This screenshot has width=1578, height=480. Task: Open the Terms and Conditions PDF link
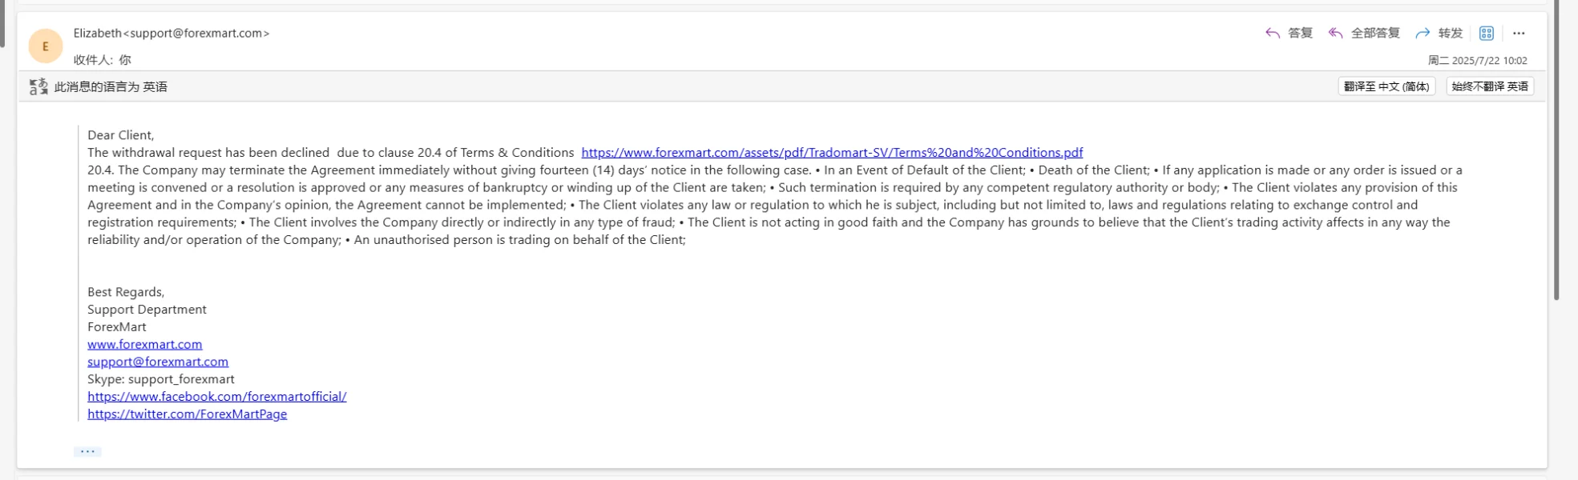[832, 152]
